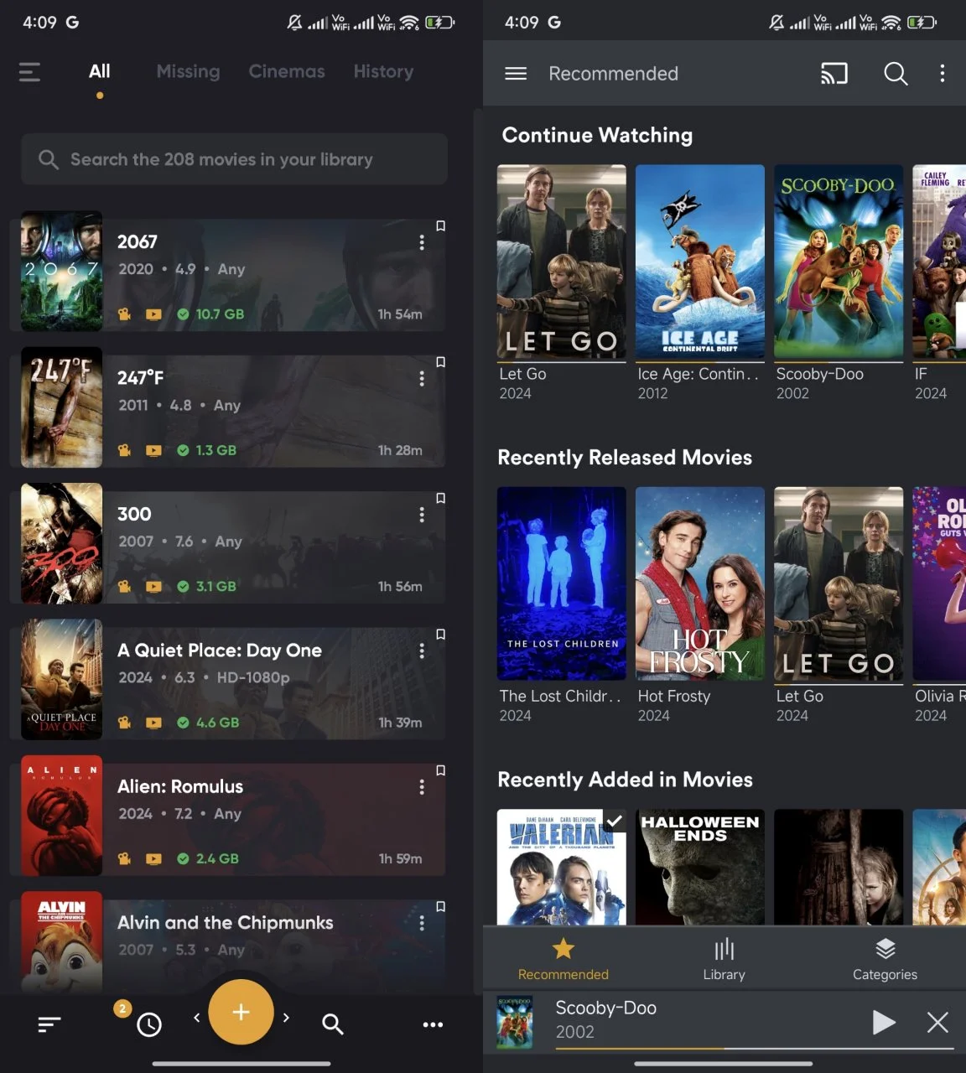Click the Continue Watching section heading
Screen dimensions: 966x1073
coord(597,135)
